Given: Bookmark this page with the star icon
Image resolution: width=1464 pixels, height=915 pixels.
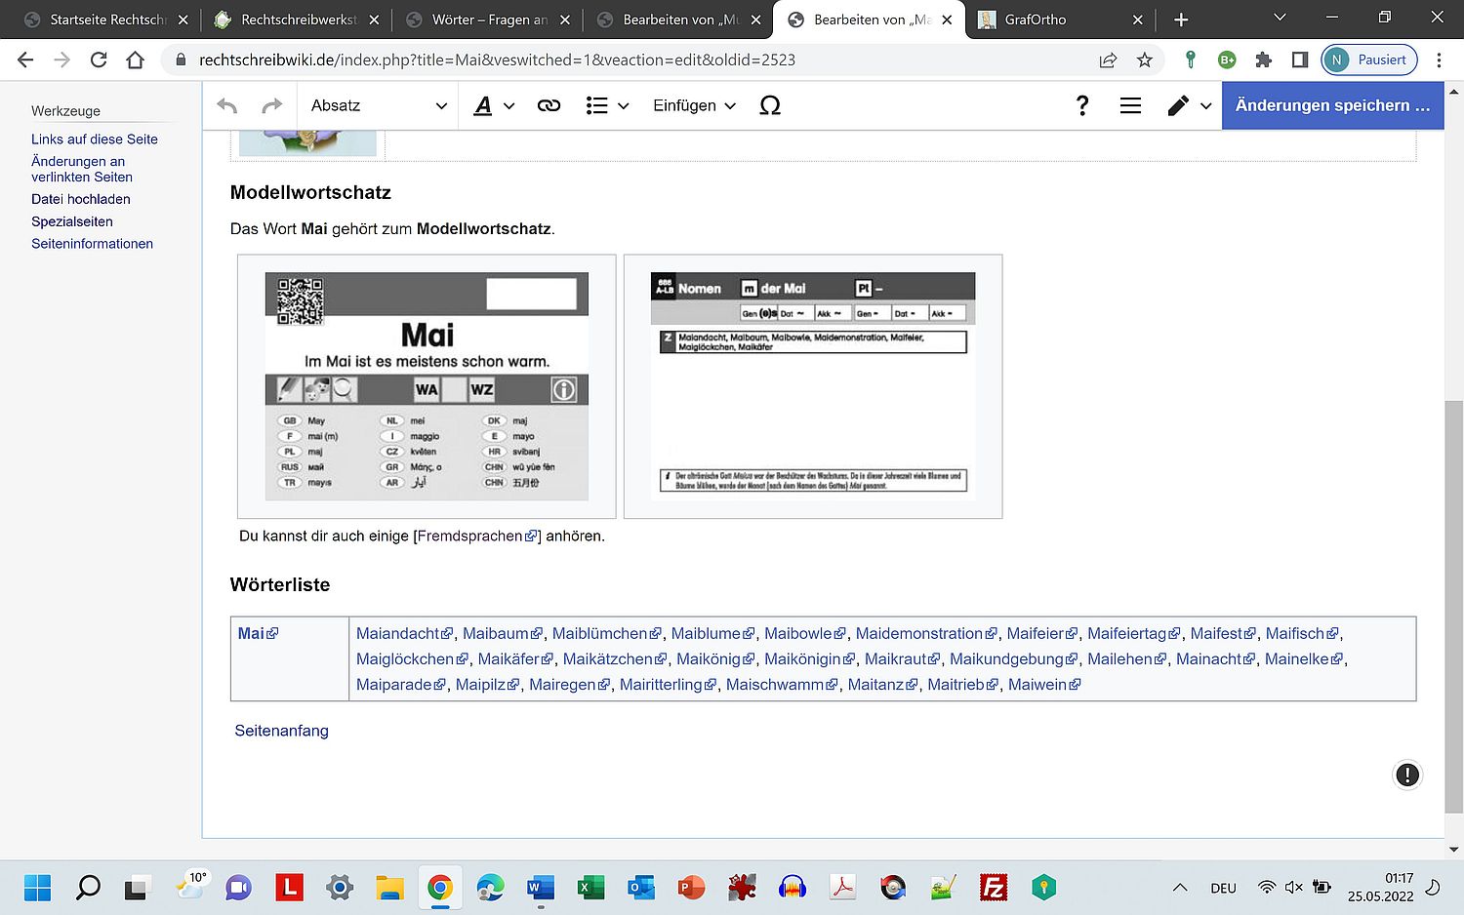Looking at the screenshot, I should (x=1145, y=60).
